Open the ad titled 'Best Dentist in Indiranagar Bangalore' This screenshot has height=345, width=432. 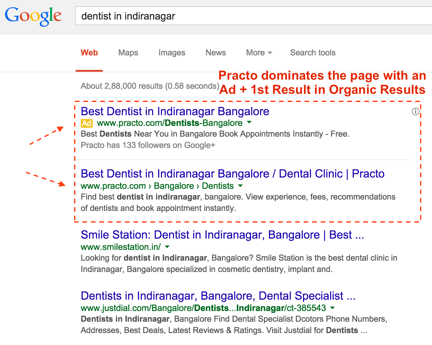tap(175, 111)
